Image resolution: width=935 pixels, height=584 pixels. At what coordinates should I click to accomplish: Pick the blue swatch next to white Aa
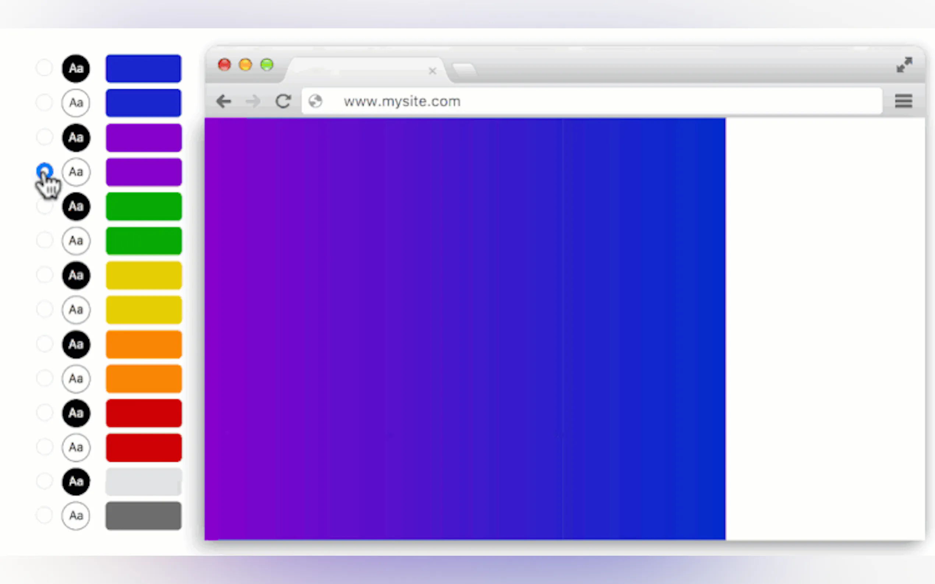click(x=144, y=103)
